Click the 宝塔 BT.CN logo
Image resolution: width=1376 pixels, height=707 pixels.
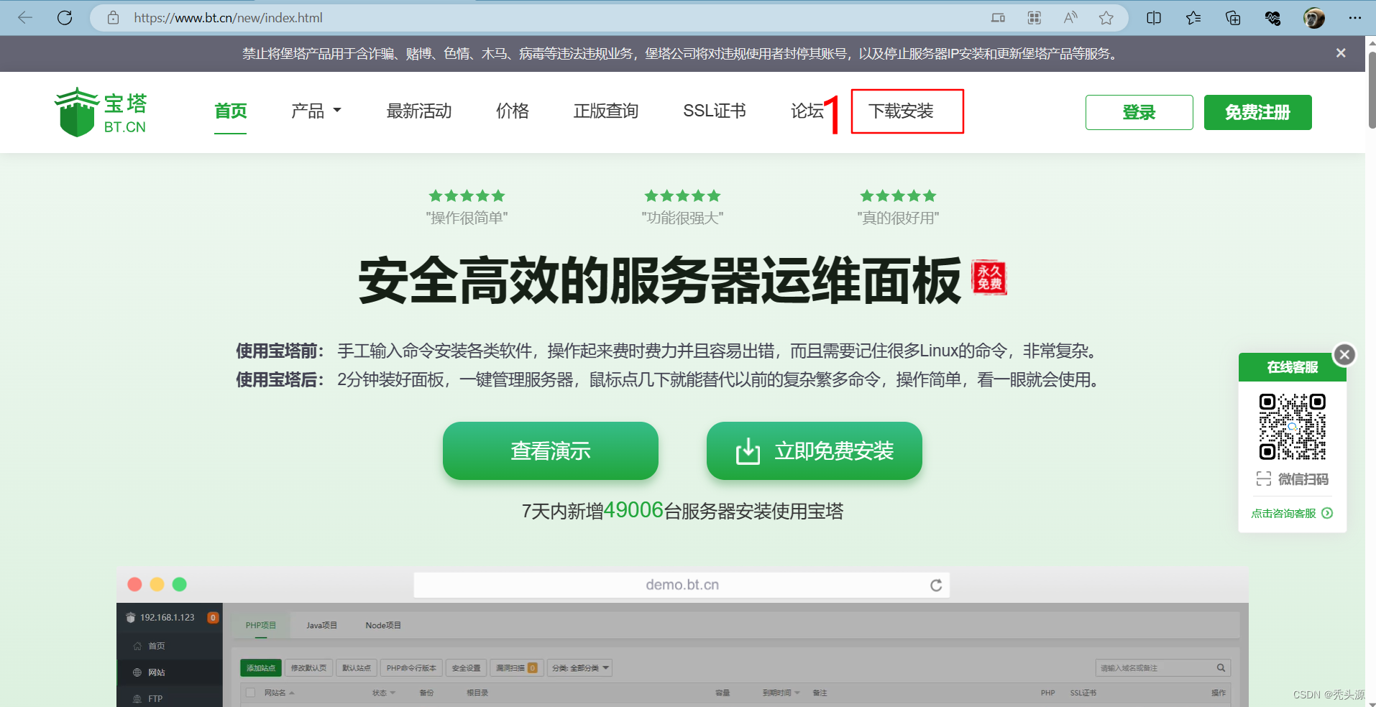(x=101, y=112)
